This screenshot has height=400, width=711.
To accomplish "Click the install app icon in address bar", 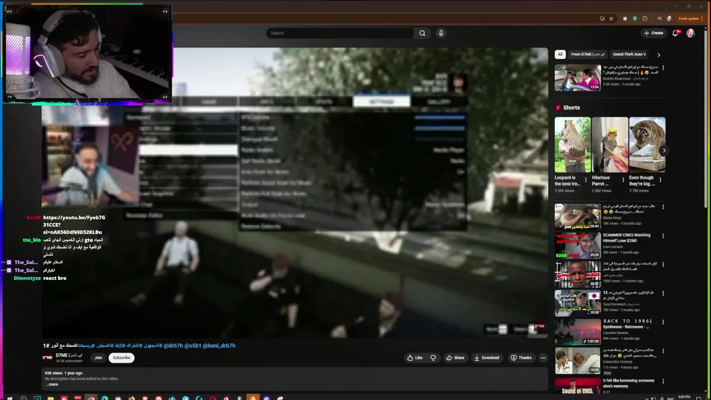I will pyautogui.click(x=602, y=18).
